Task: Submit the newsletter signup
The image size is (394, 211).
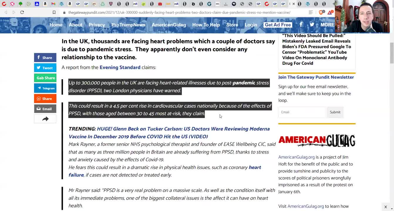Action: [335, 112]
